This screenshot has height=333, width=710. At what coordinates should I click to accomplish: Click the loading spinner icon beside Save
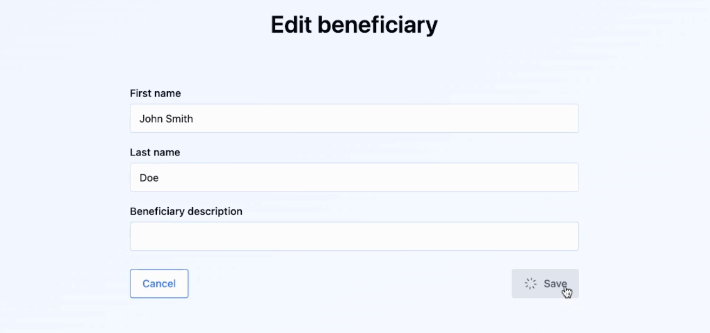click(x=530, y=283)
